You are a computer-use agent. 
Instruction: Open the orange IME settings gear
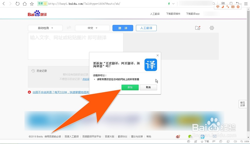[238, 7]
